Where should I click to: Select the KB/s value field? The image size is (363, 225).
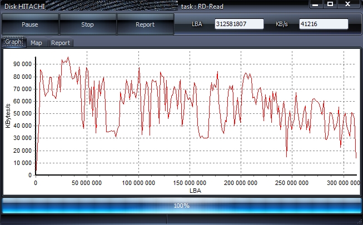click(323, 24)
